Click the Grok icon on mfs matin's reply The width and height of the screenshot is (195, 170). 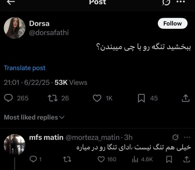175,137
